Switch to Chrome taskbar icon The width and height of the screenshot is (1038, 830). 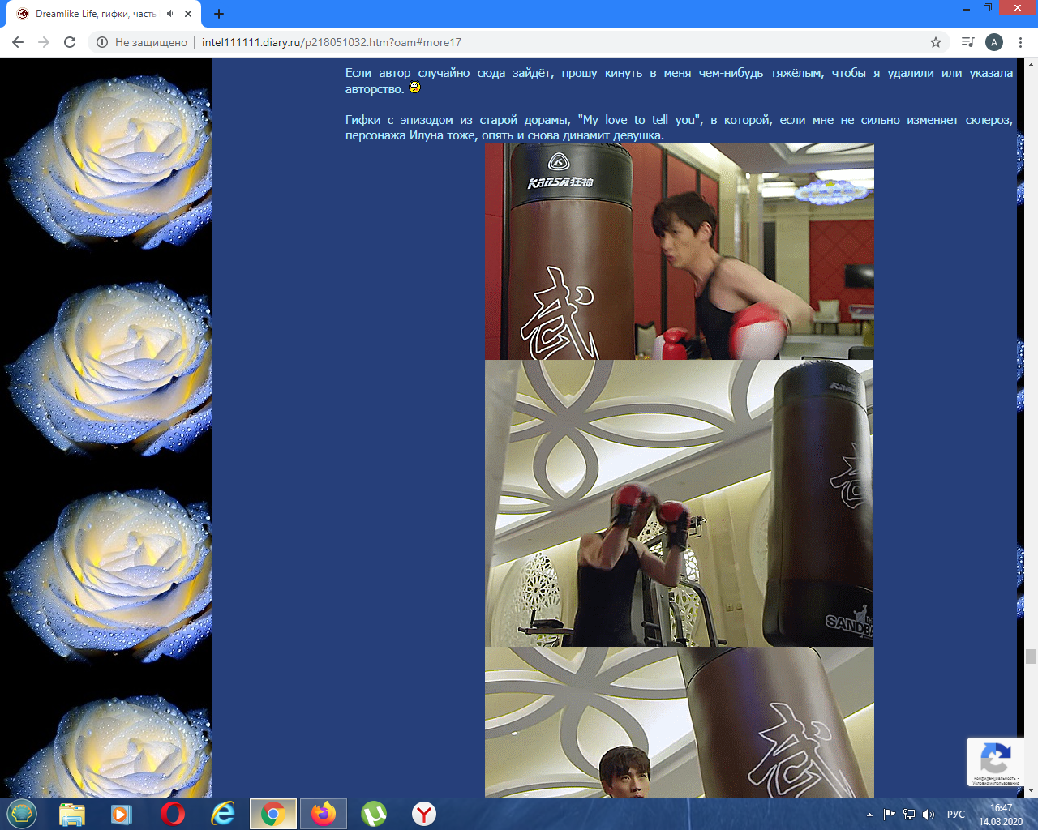[x=272, y=814]
